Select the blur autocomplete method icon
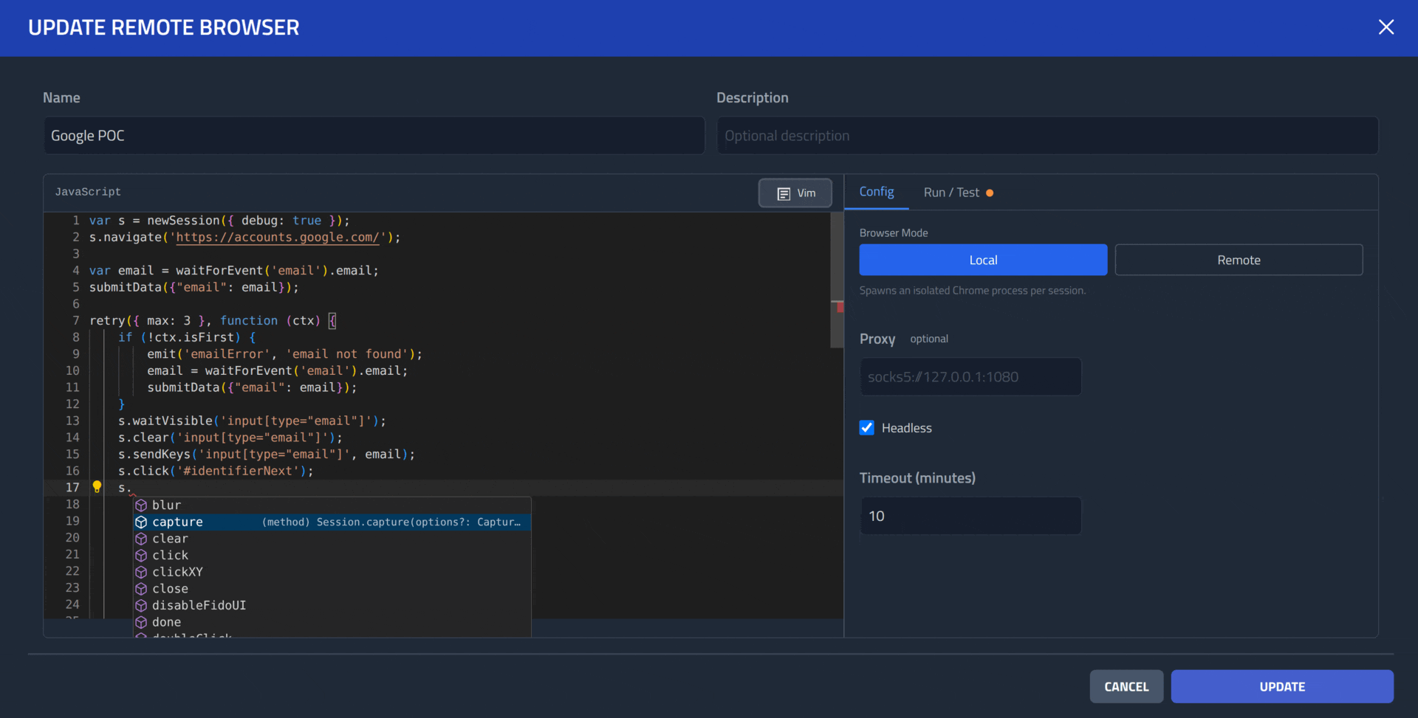The image size is (1418, 718). pos(141,505)
